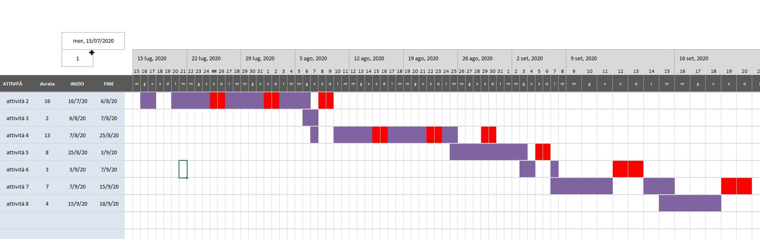Select attività 7 end date 15/9/20
760x239 pixels.
(x=109, y=186)
